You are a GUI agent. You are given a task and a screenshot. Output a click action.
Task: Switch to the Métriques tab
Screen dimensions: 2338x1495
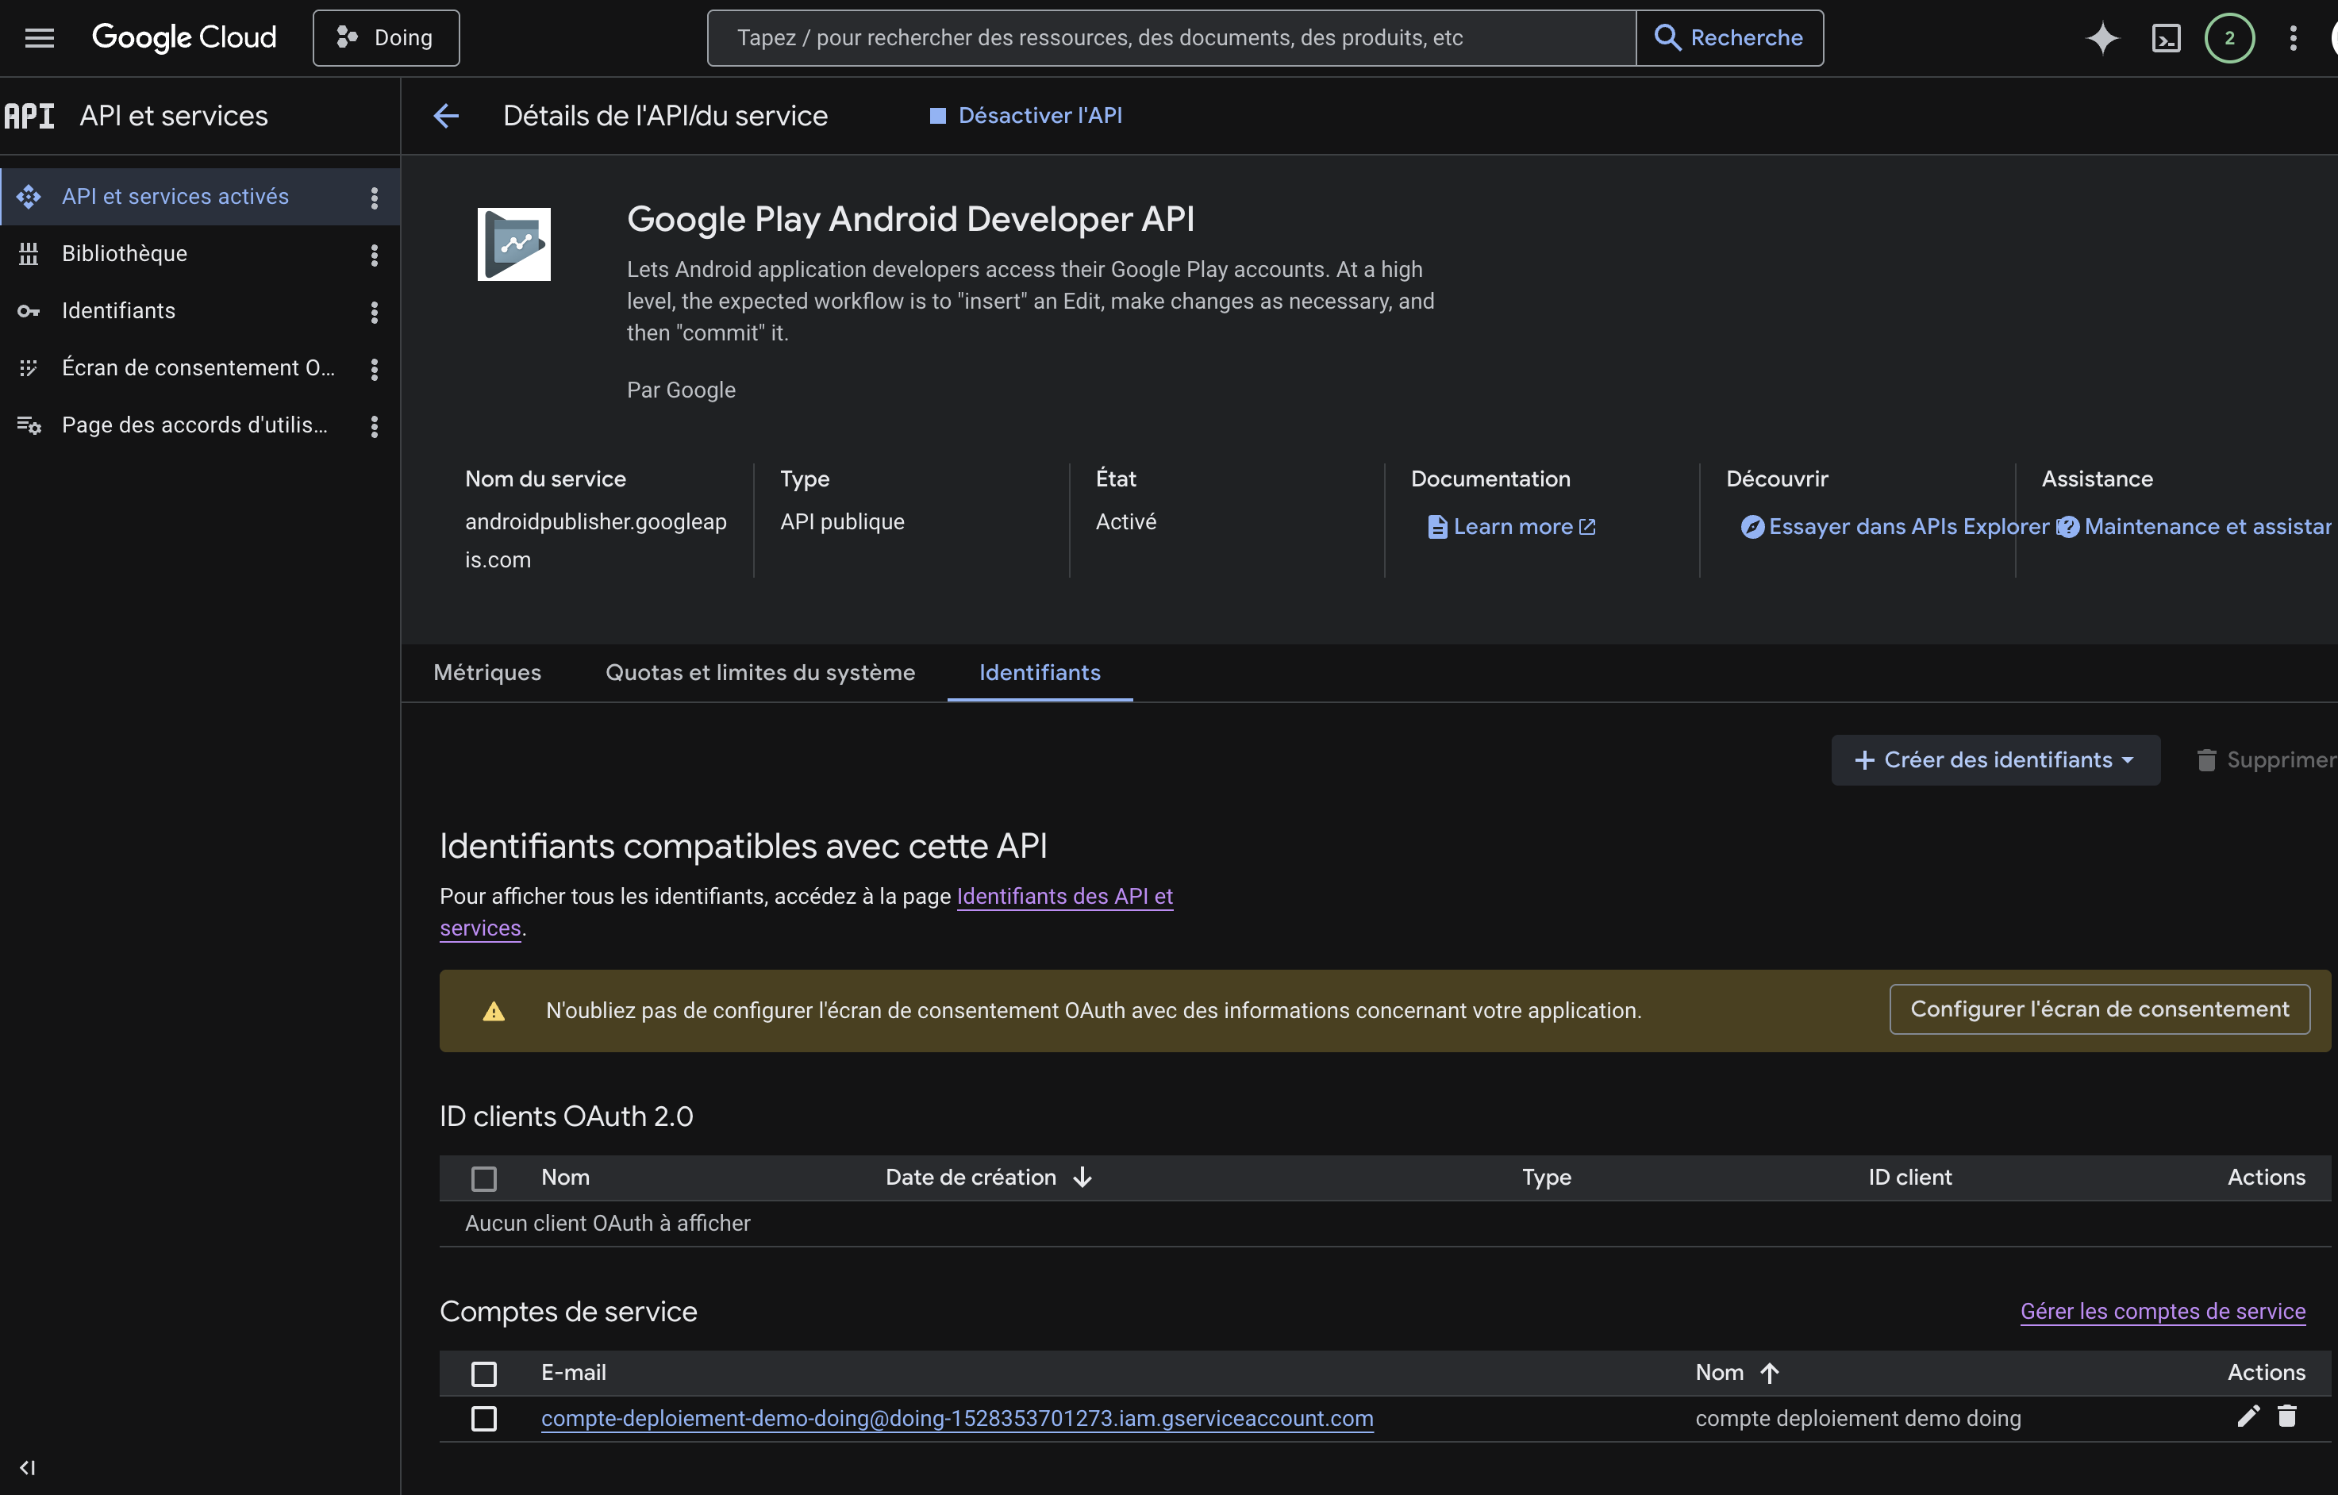[x=486, y=672]
